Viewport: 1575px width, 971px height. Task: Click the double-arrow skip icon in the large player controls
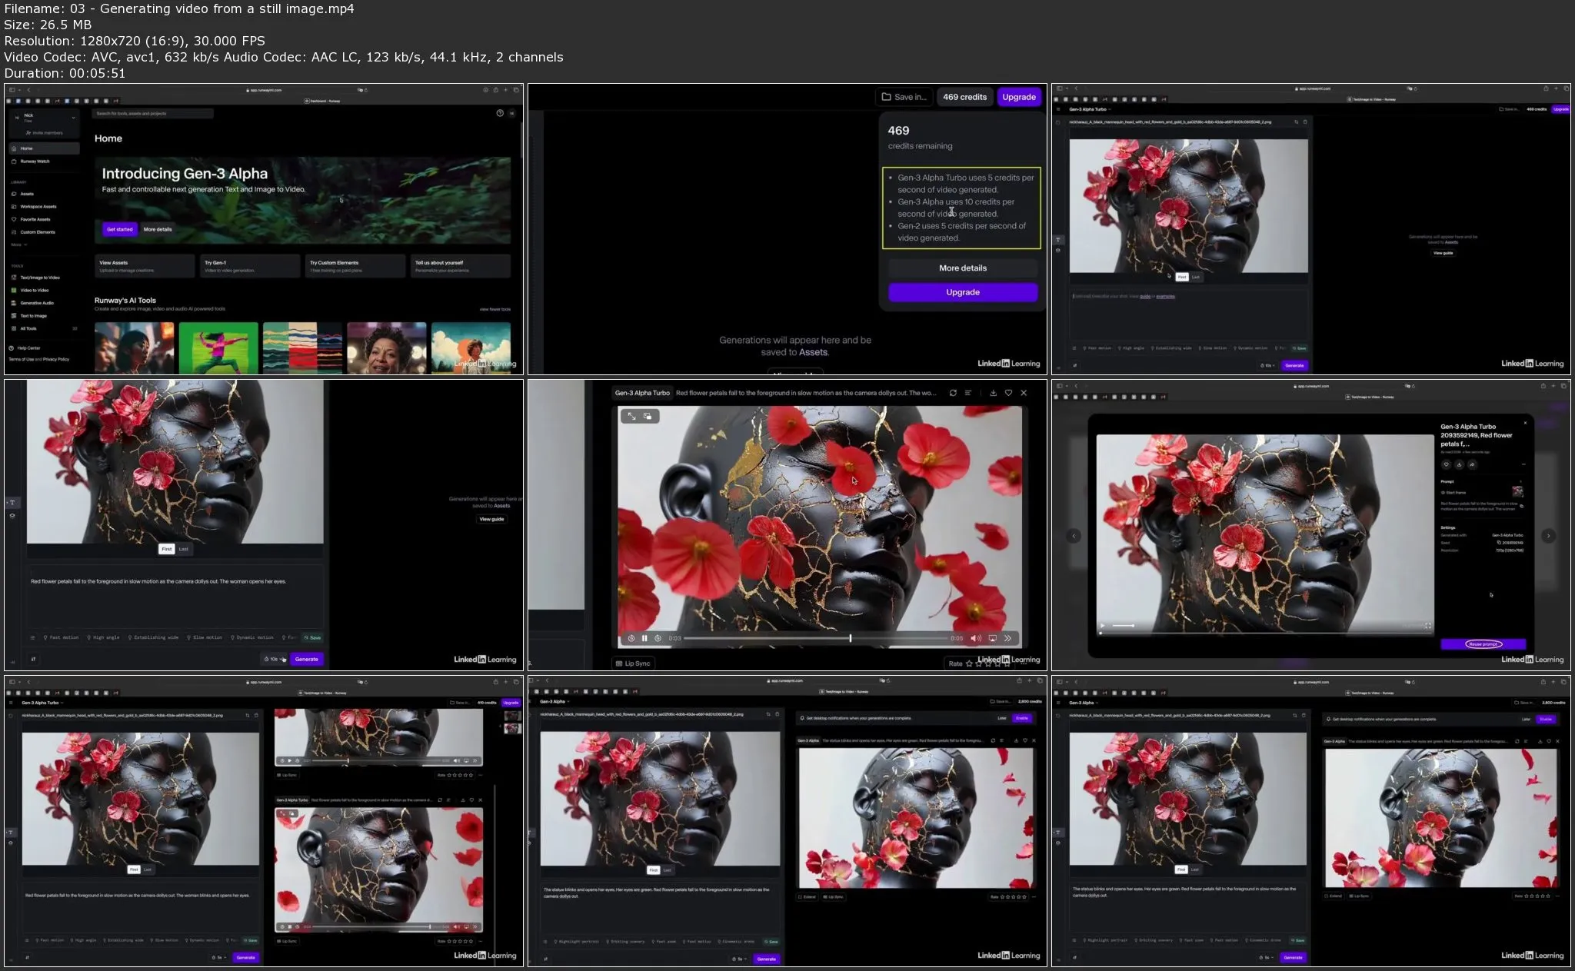coord(1007,638)
